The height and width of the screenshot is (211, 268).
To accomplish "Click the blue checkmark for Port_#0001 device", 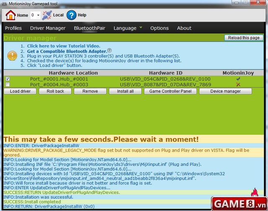I will [238, 79].
